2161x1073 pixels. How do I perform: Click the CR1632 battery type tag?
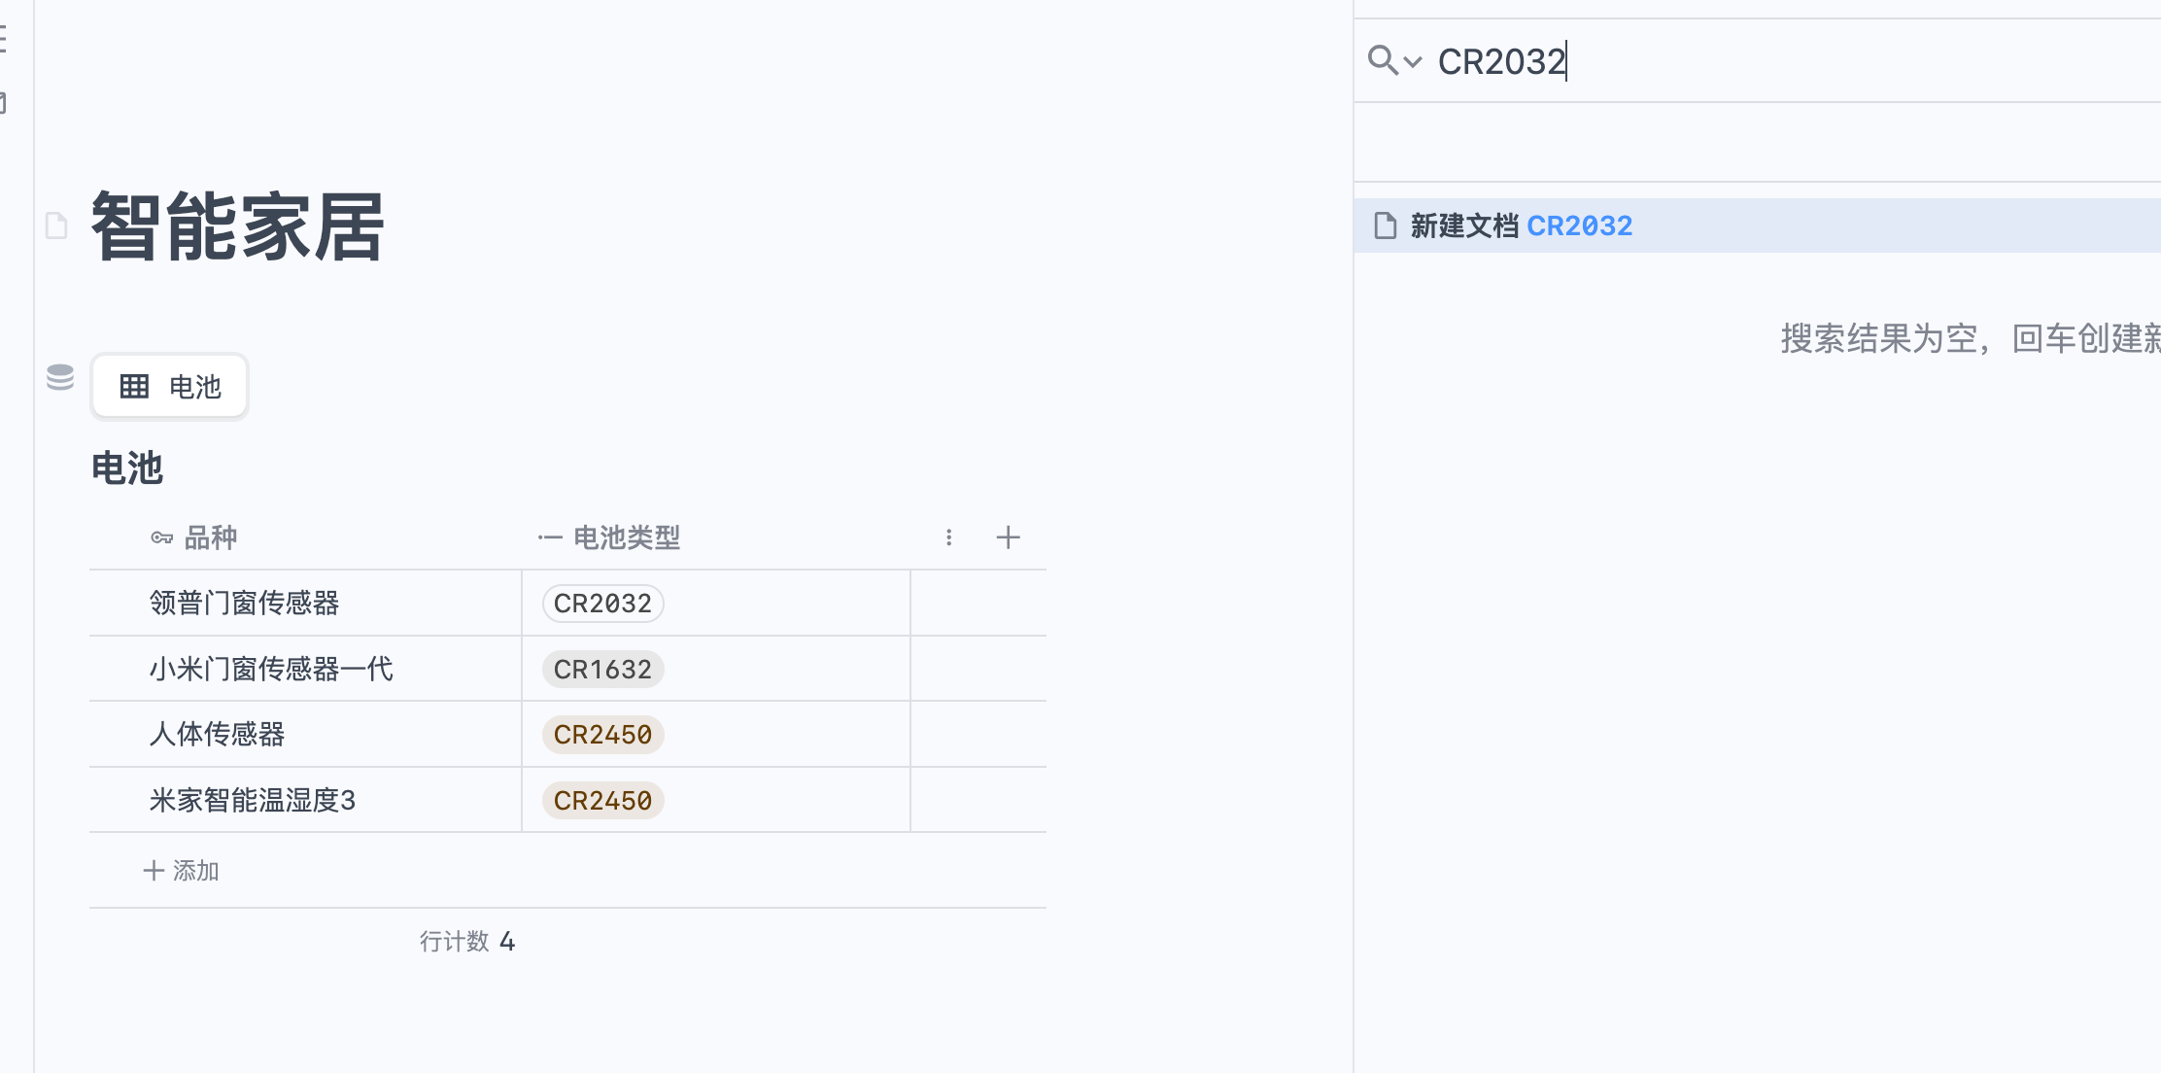[x=602, y=670]
